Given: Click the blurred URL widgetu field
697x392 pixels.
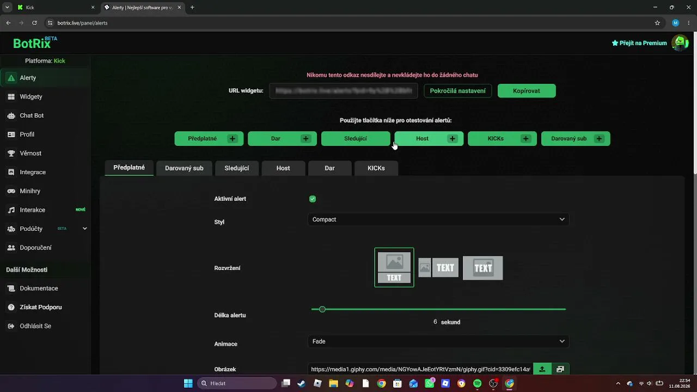Looking at the screenshot, I should 344,91.
